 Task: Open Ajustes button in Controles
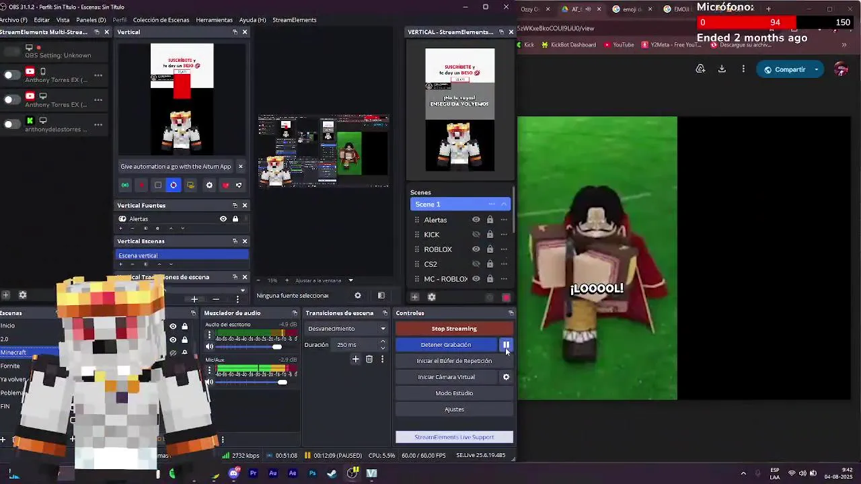(454, 409)
